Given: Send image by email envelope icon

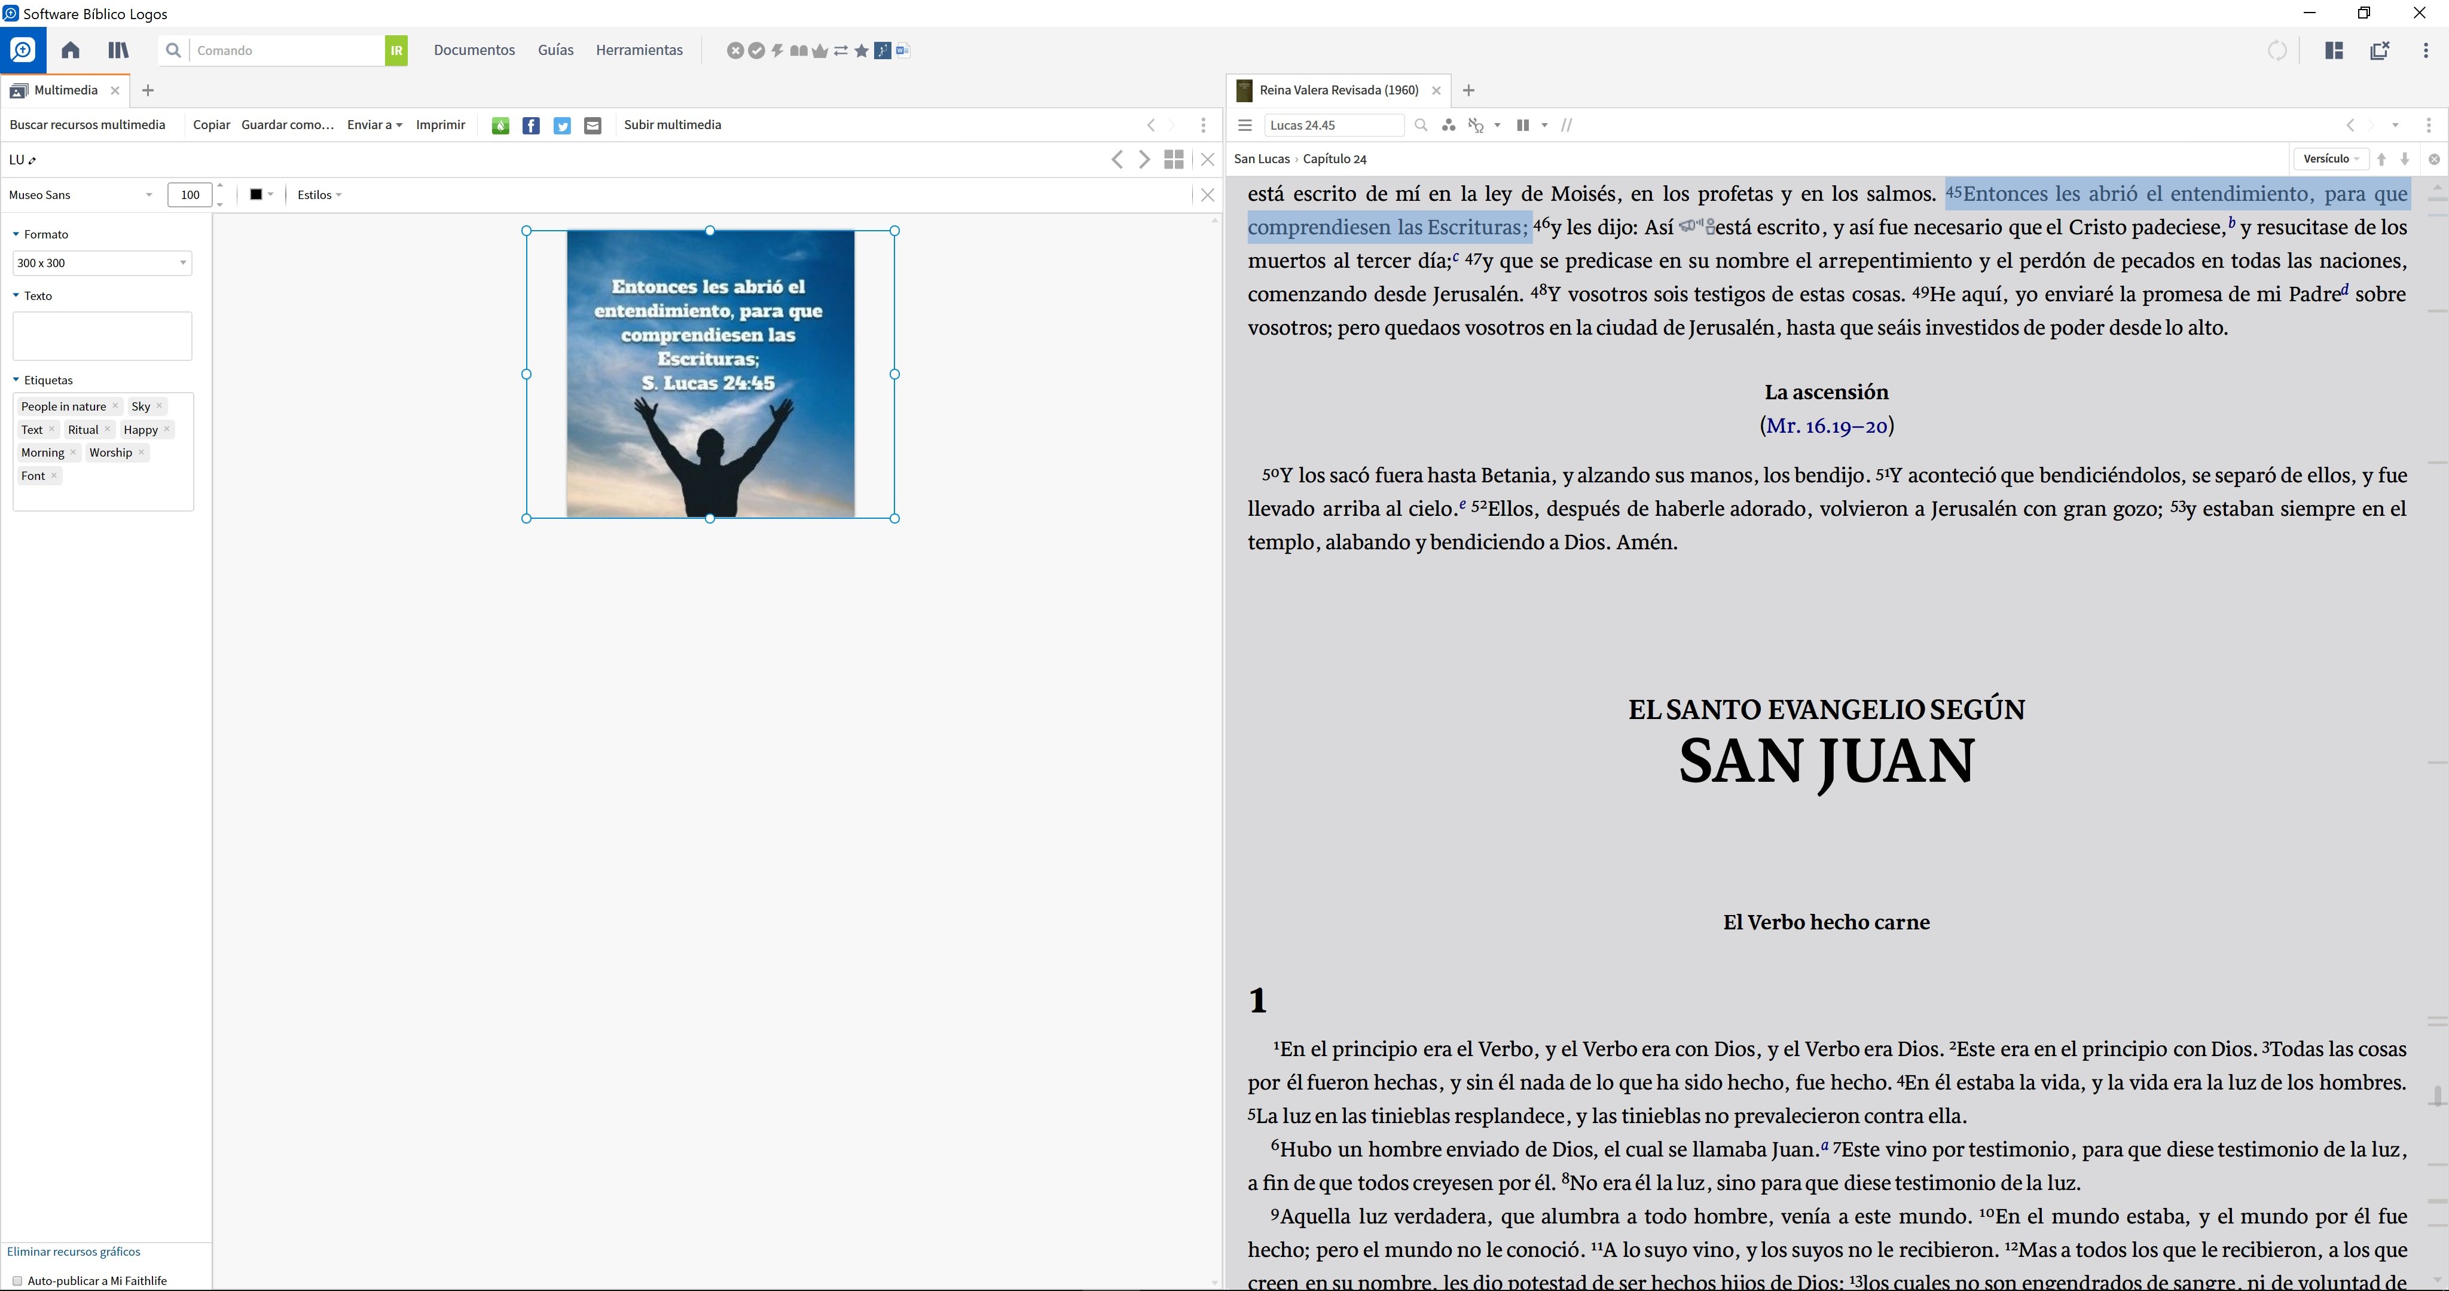Looking at the screenshot, I should [x=593, y=126].
